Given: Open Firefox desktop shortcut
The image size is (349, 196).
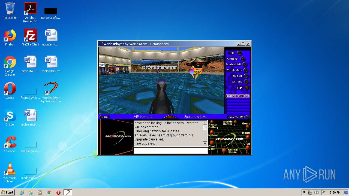Looking at the screenshot, I should pos(10,38).
